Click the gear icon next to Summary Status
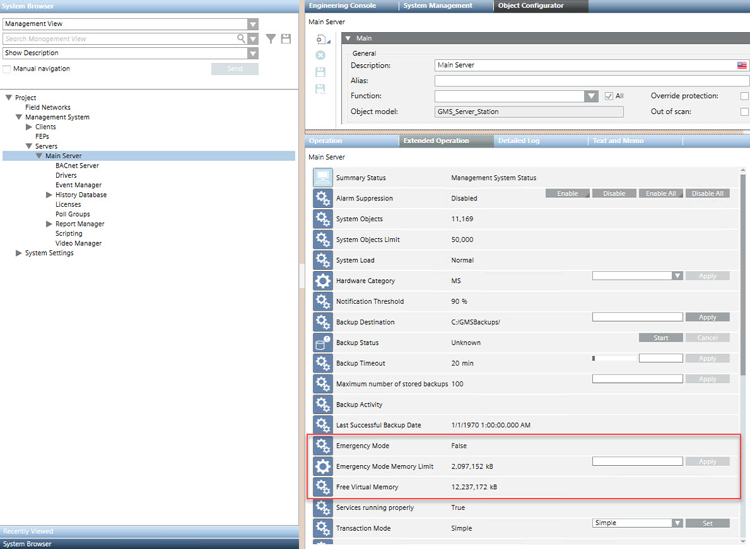This screenshot has height=549, width=750. pyautogui.click(x=322, y=178)
